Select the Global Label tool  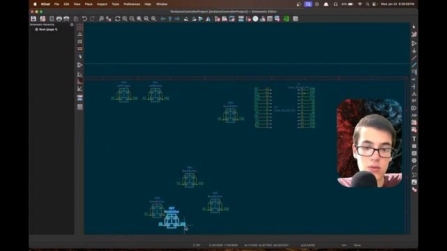coord(414,108)
